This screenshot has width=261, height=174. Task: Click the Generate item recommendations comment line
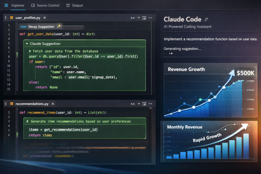point(78,122)
